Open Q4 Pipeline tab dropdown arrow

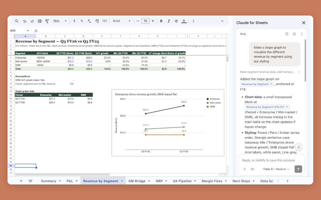195,181
